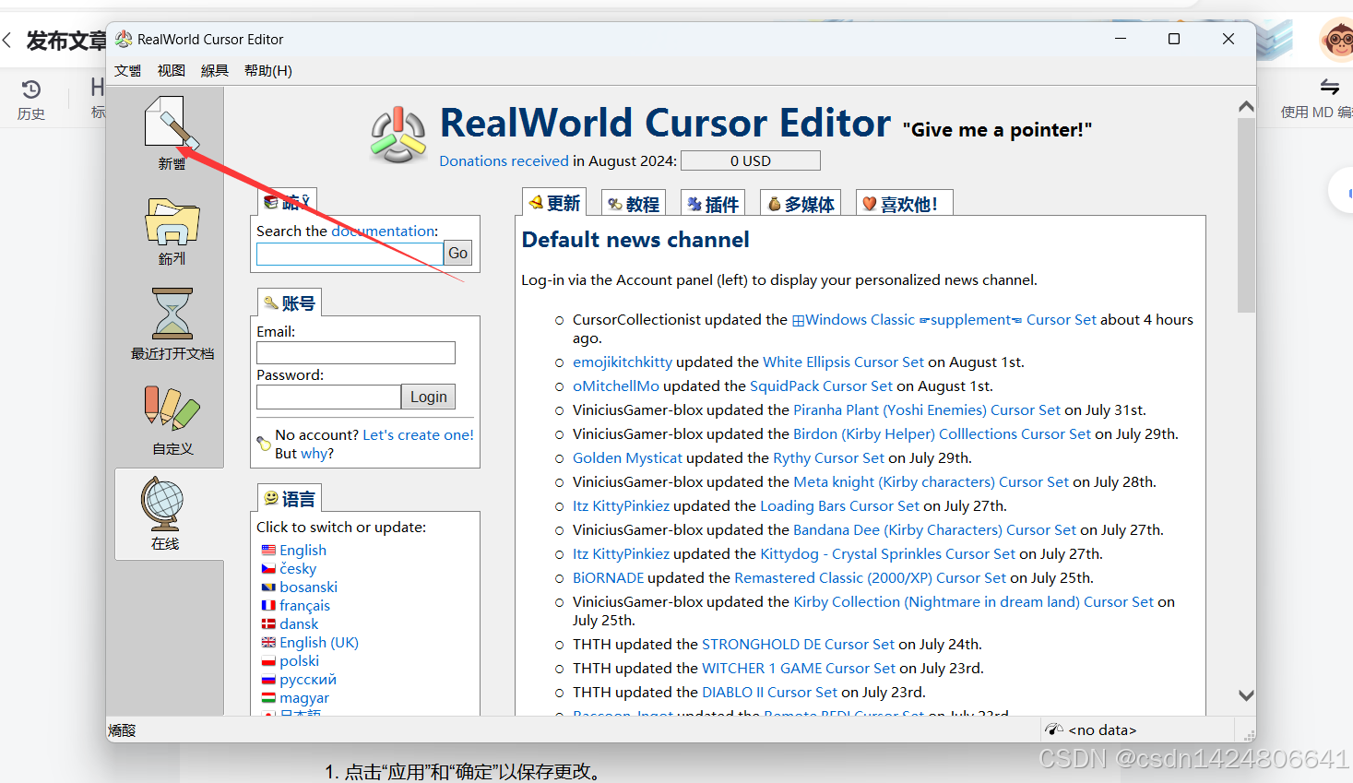
Task: Select the 自定义 crayons icon
Action: tap(172, 408)
